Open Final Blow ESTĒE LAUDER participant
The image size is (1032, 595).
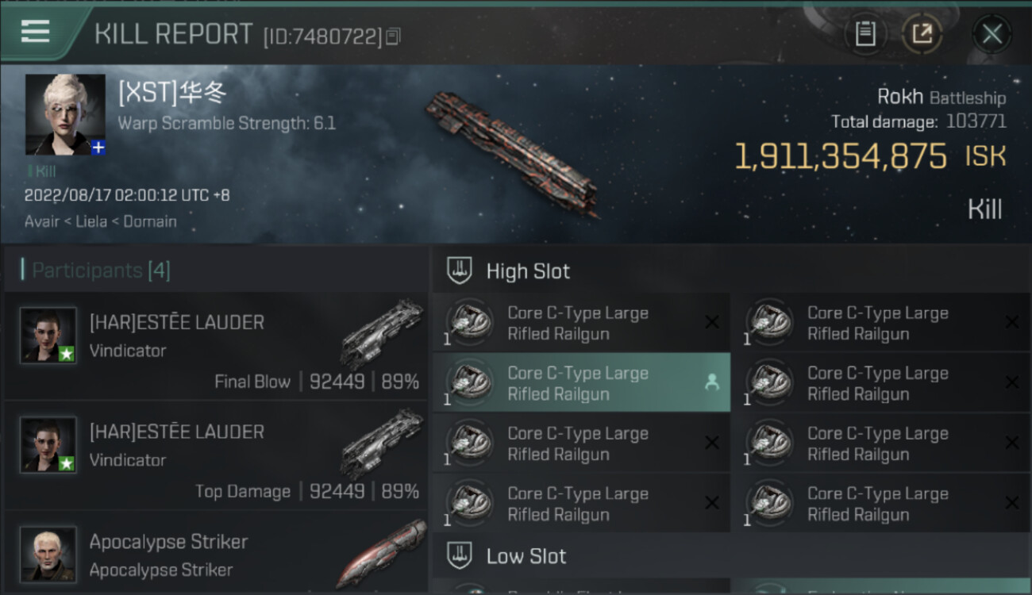pyautogui.click(x=216, y=347)
